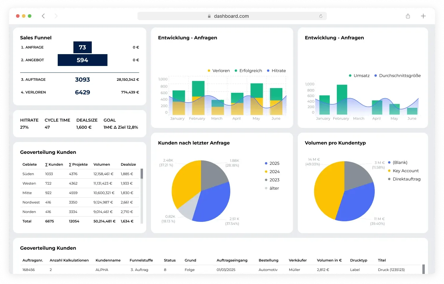
Task: Go back using the browser back arrow
Action: (x=43, y=16)
